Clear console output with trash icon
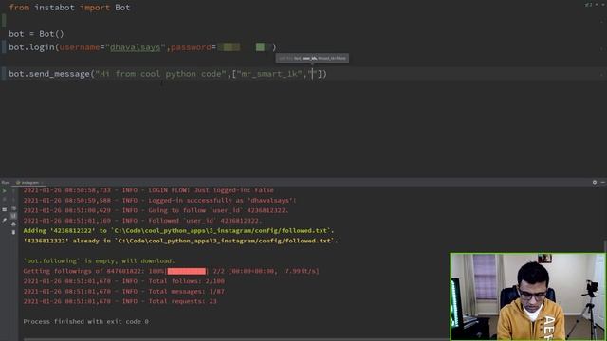The height and width of the screenshot is (341, 607). pos(13,232)
